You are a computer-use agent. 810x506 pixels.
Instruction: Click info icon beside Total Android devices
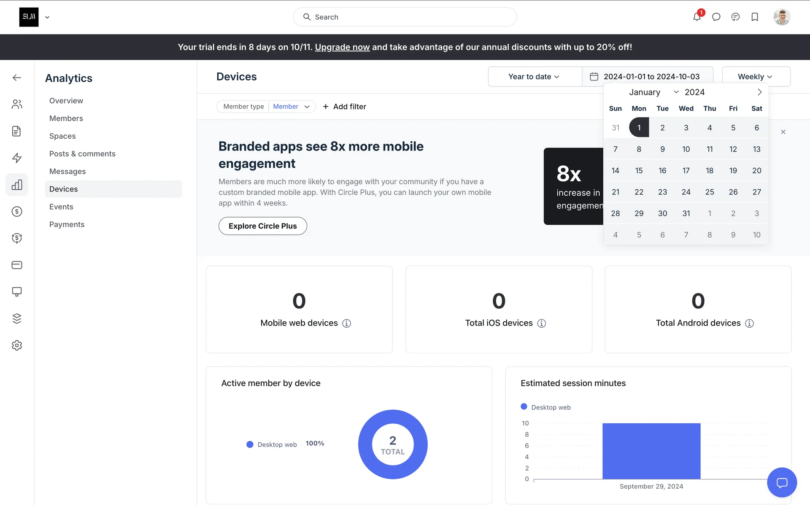[749, 323]
